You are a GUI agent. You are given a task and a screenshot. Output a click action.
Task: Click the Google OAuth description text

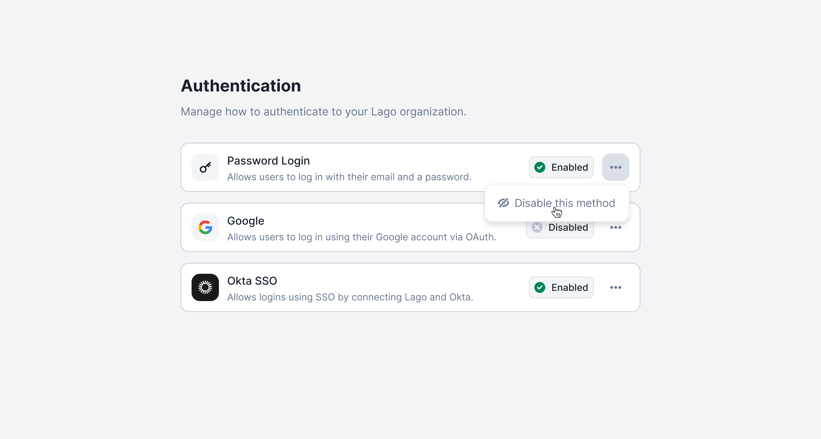362,237
